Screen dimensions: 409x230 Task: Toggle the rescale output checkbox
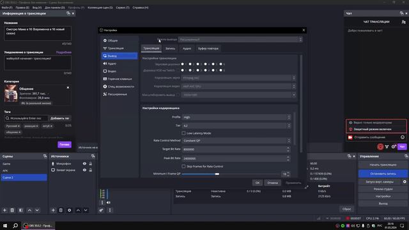pos(178,95)
